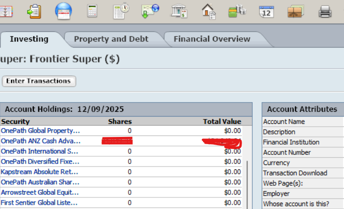Click the holdings list vertical scrollbar
Screen dimensions: 344x209
(x=247, y=185)
